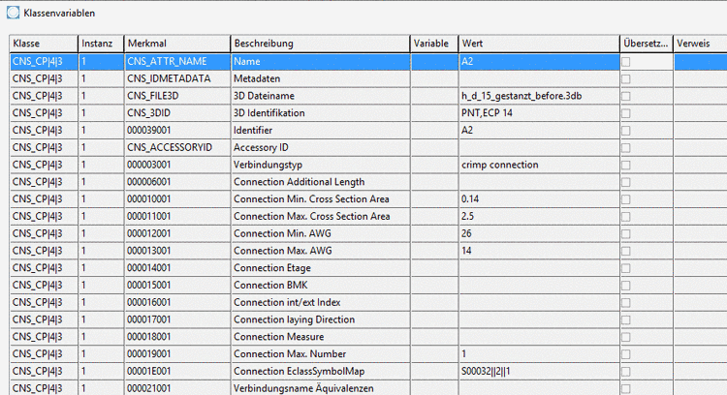Click the Übersetz... column header
This screenshot has width=727, height=395.
point(647,44)
